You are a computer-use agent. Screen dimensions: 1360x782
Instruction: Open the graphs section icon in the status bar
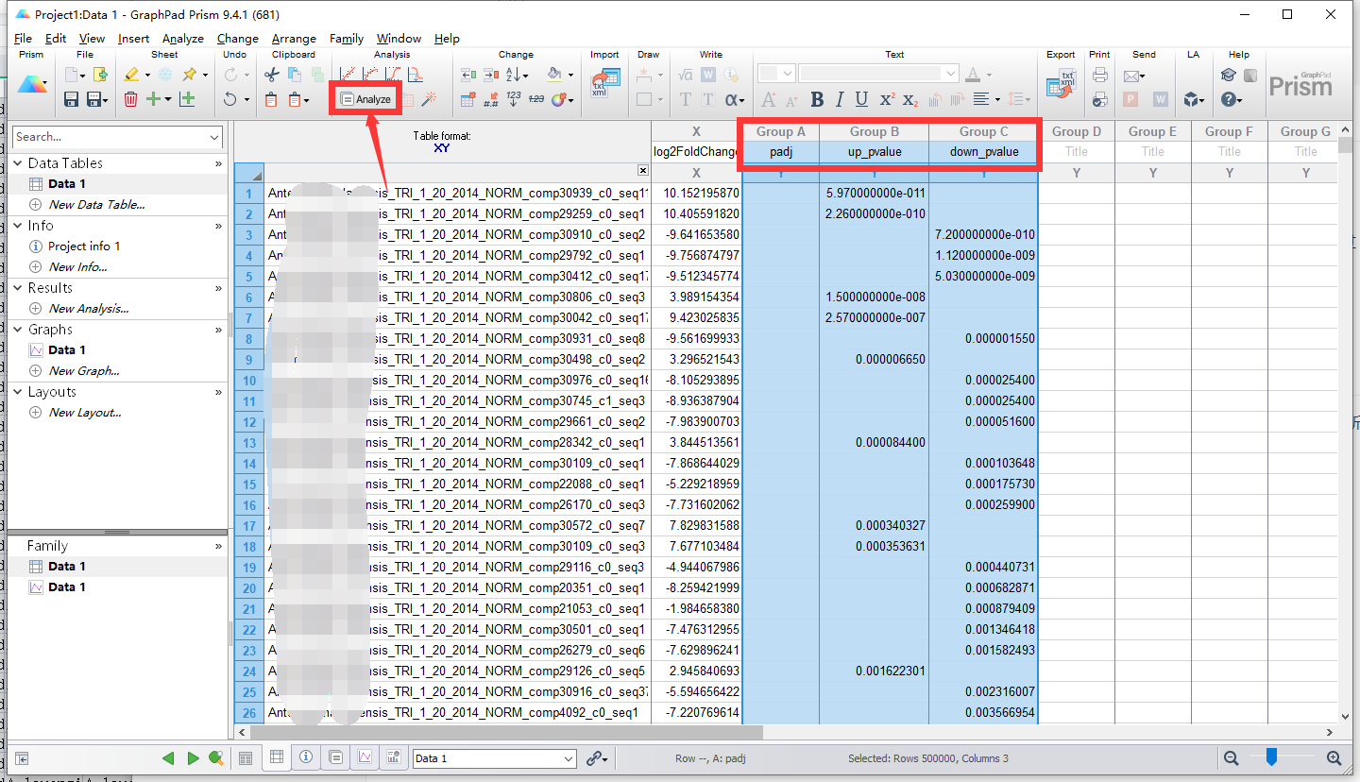click(365, 757)
